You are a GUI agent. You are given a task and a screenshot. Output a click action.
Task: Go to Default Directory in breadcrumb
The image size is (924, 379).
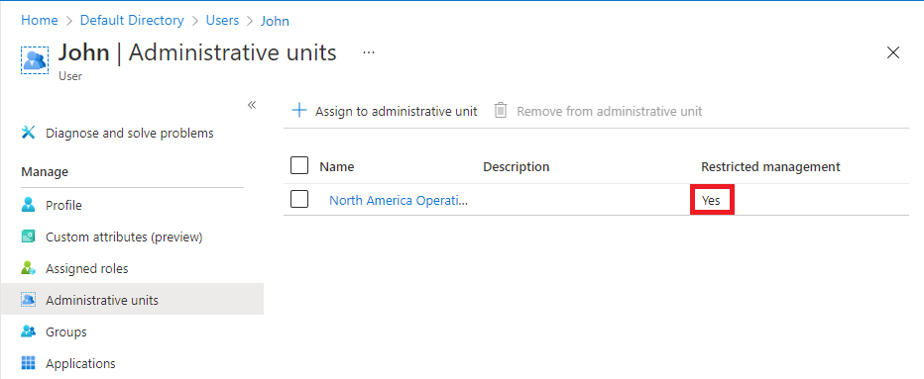(x=132, y=20)
